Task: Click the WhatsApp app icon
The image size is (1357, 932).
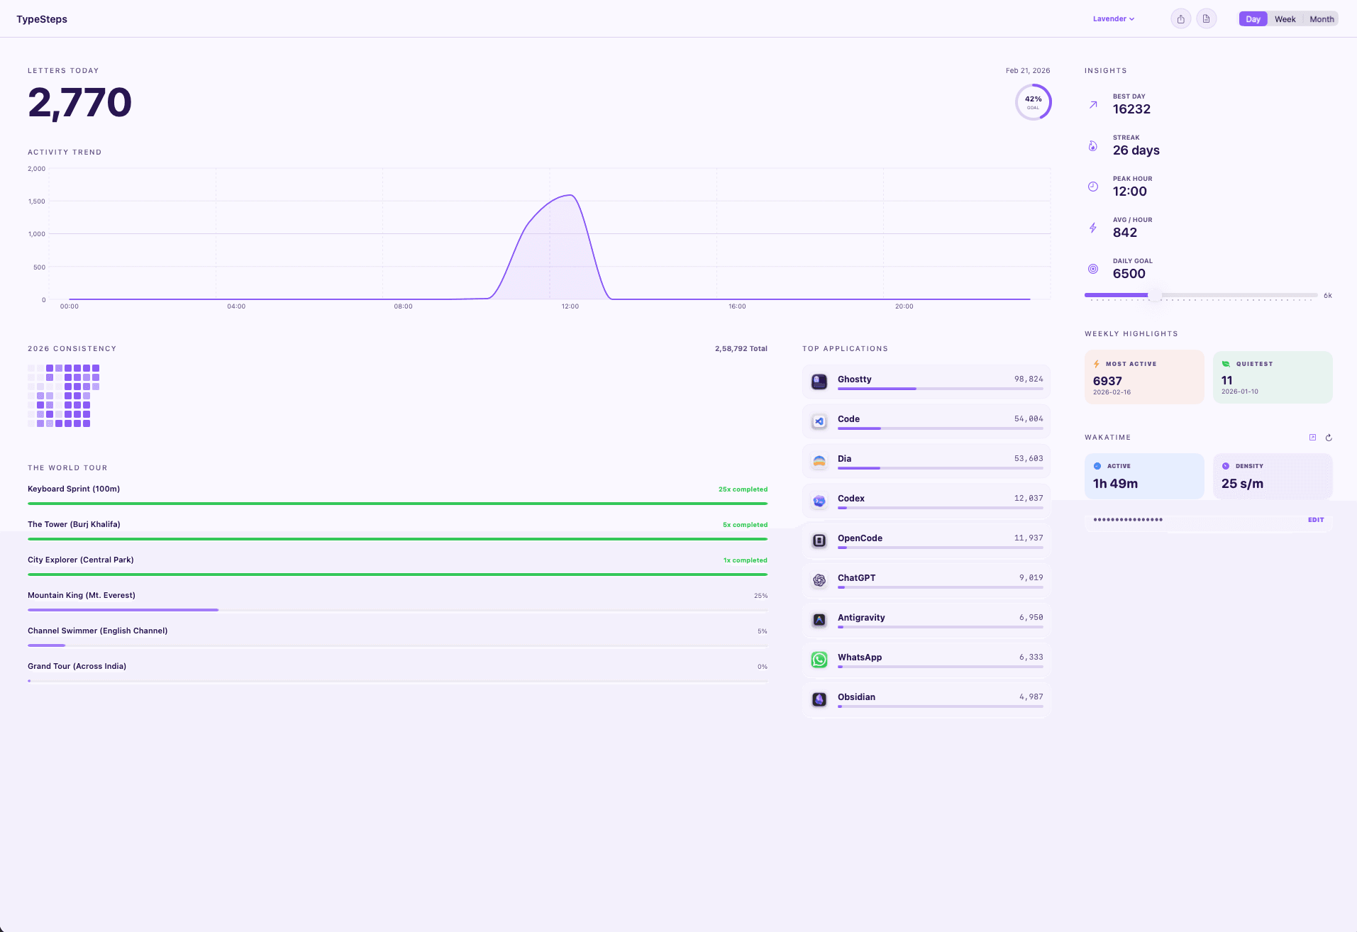Action: pyautogui.click(x=819, y=660)
